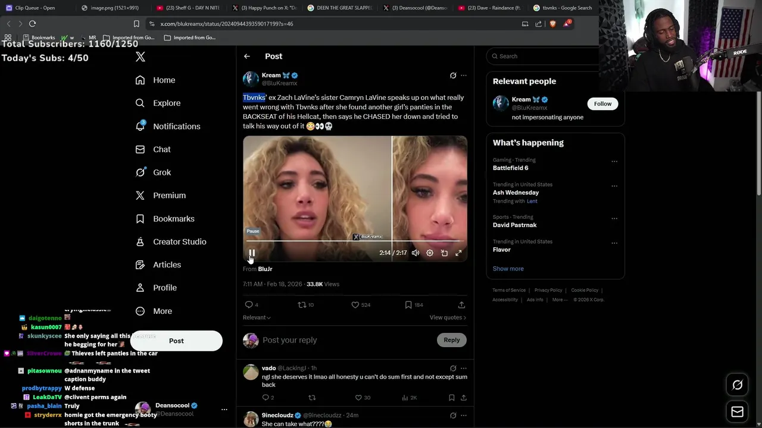Open Ash Wednesday trend options menu
This screenshot has height=428, width=762.
coord(614,186)
